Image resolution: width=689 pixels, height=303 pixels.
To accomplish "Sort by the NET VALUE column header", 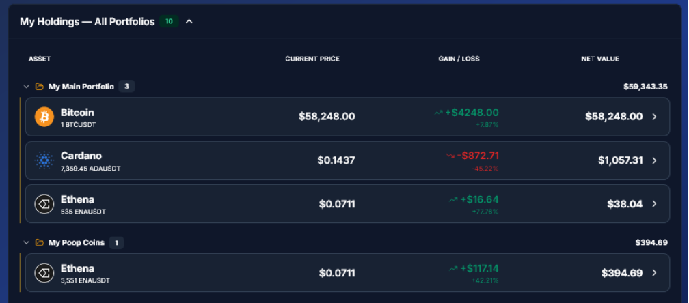I will (x=600, y=59).
